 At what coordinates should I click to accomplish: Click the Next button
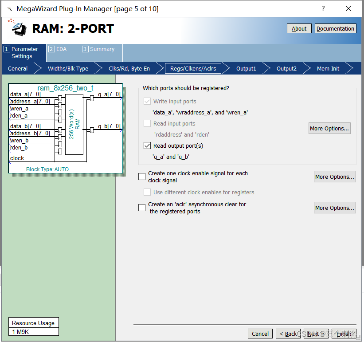[315, 334]
